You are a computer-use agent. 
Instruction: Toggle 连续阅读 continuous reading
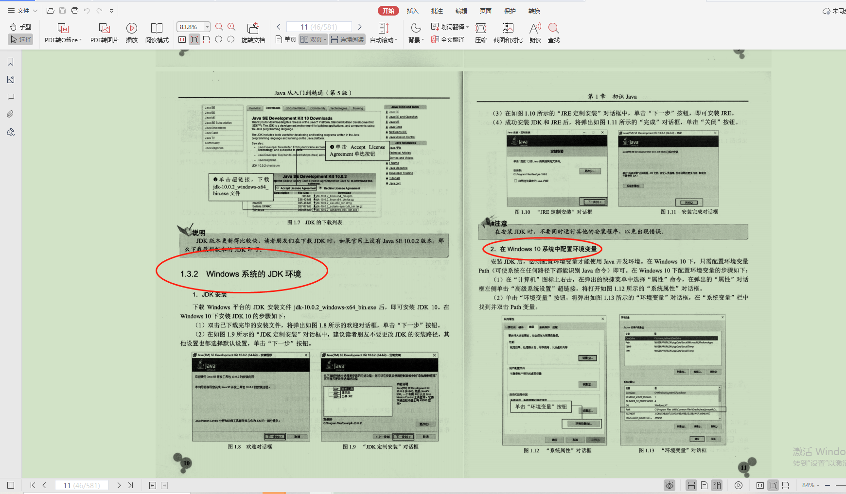347,39
